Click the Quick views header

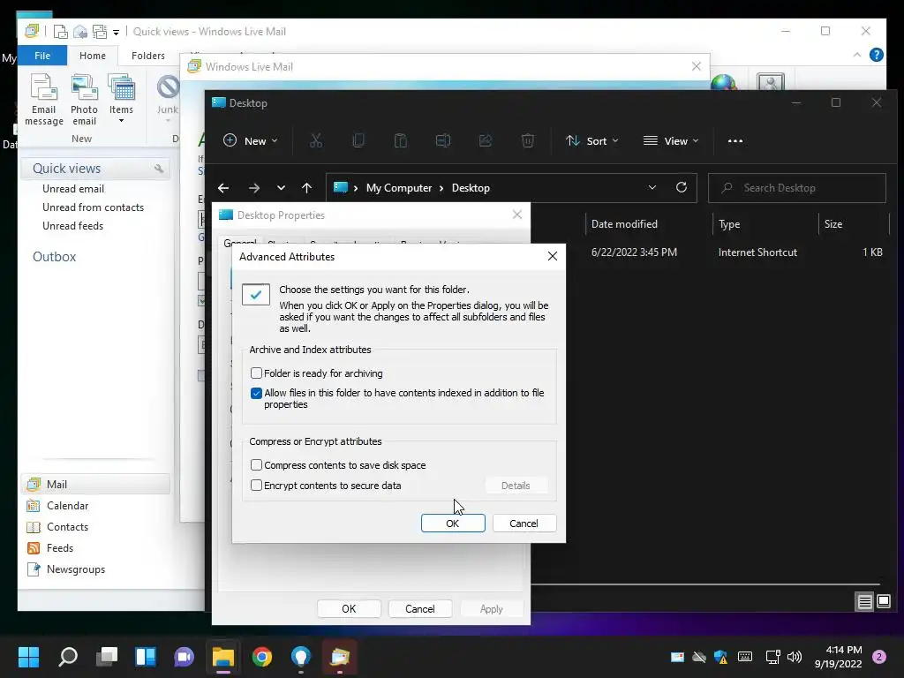pos(95,169)
